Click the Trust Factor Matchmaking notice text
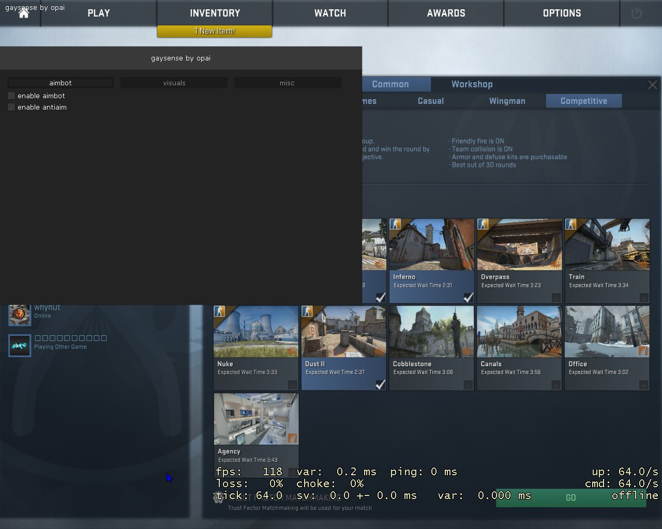Viewport: 662px width, 529px height. point(300,508)
